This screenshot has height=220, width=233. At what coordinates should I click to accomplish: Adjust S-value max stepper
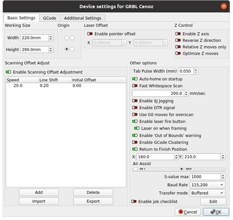click(223, 177)
